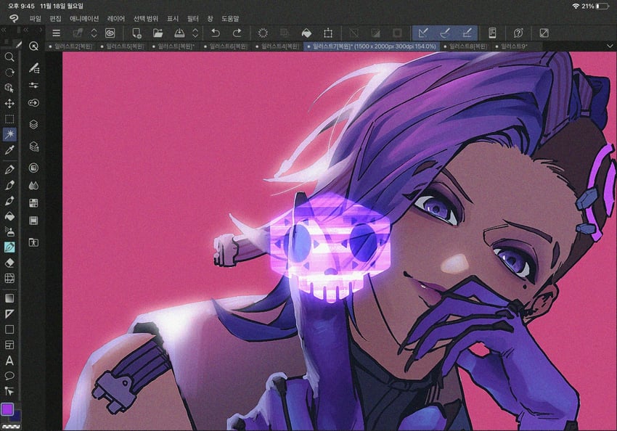617x431 pixels.
Task: Select the Text tool
Action: coord(9,360)
